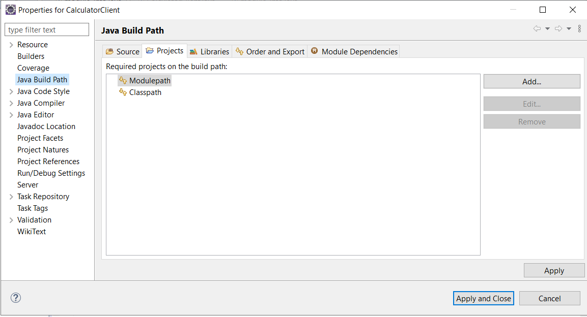This screenshot has width=587, height=317.
Task: Click the help question mark icon
Action: click(16, 298)
